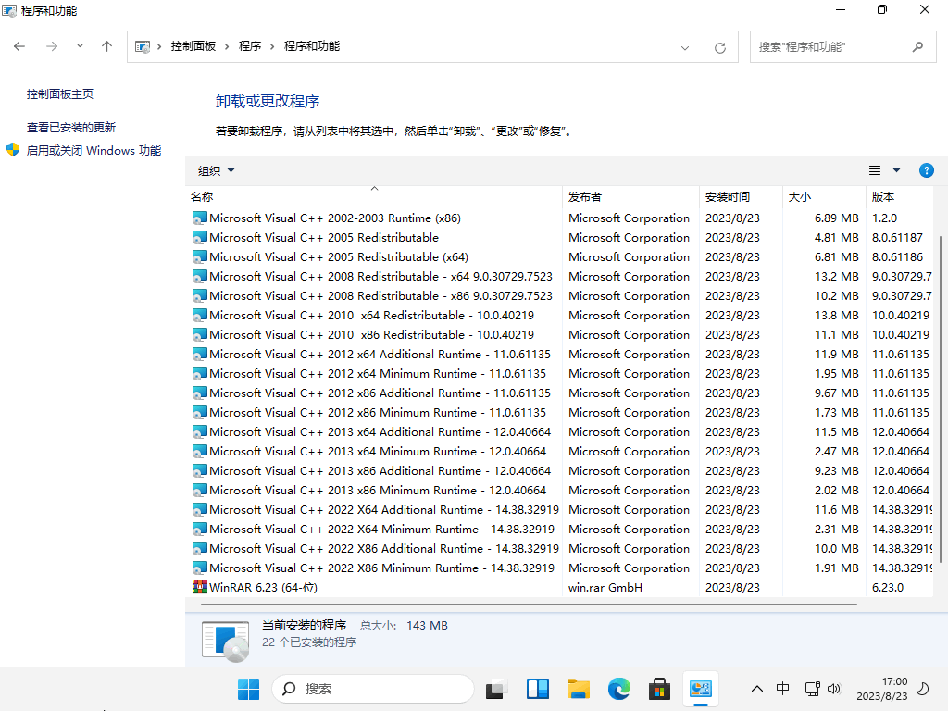Viewport: 948px width, 711px height.
Task: Go forward using the forward arrow
Action: pos(52,46)
